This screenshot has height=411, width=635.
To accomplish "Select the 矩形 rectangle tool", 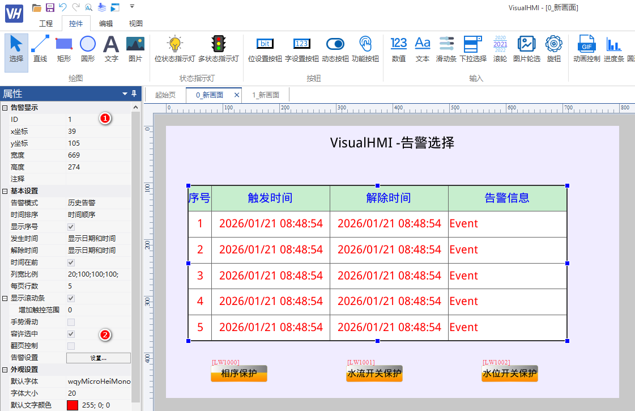I will click(64, 49).
